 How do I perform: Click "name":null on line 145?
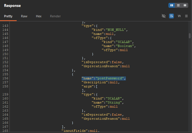point(103,34)
